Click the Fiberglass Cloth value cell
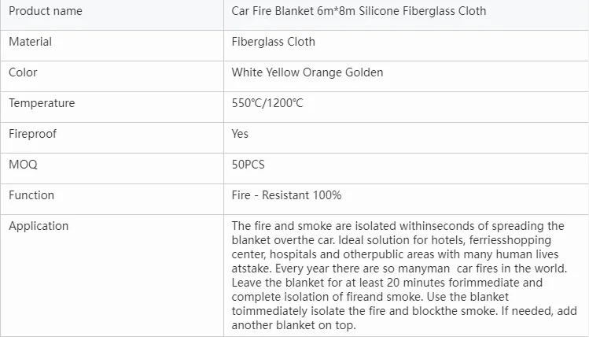This screenshot has width=589, height=337. pyautogui.click(x=273, y=42)
